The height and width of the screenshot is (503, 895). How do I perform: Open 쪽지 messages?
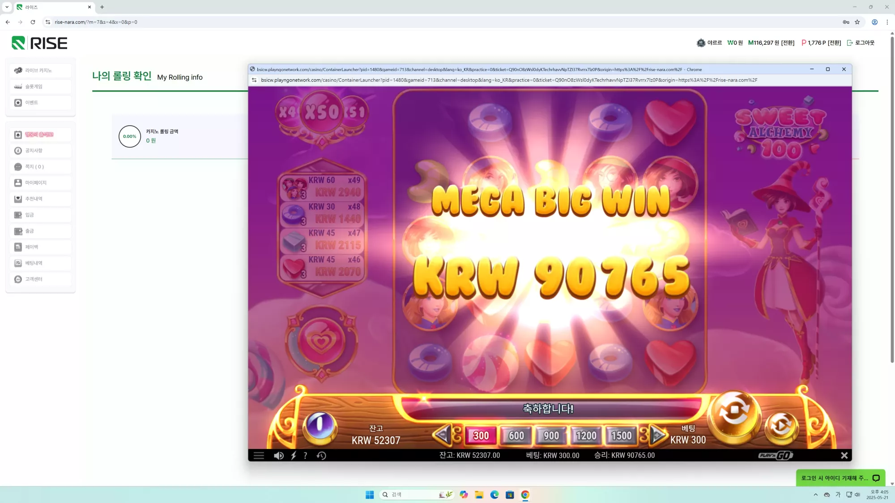click(x=40, y=167)
